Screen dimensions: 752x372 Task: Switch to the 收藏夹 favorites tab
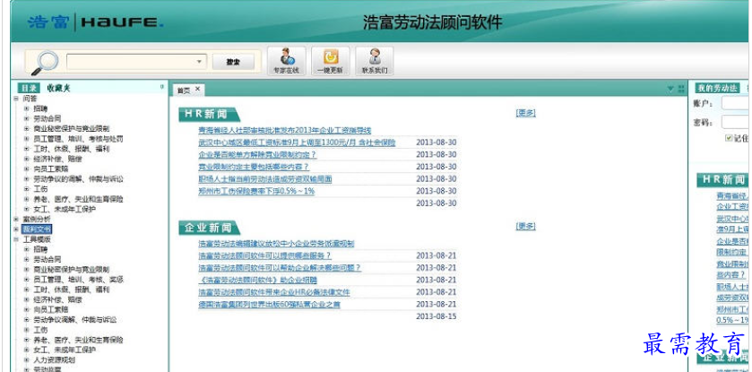click(x=58, y=88)
